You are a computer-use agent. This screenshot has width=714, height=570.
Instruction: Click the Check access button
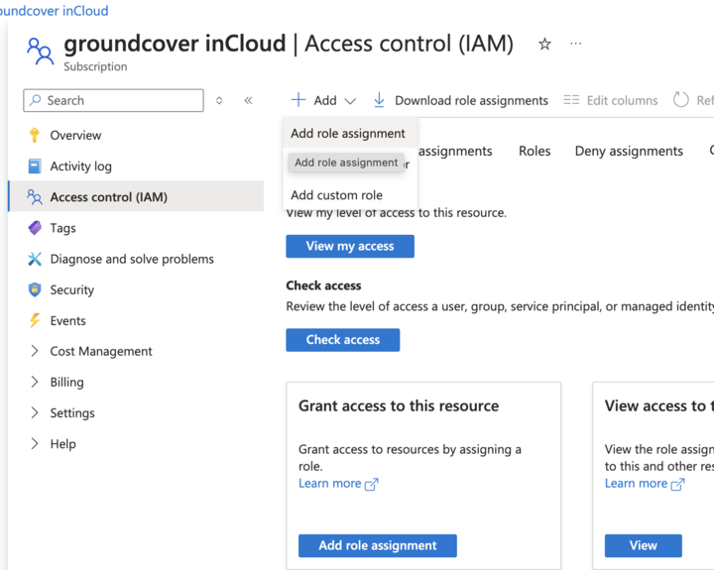[342, 340]
